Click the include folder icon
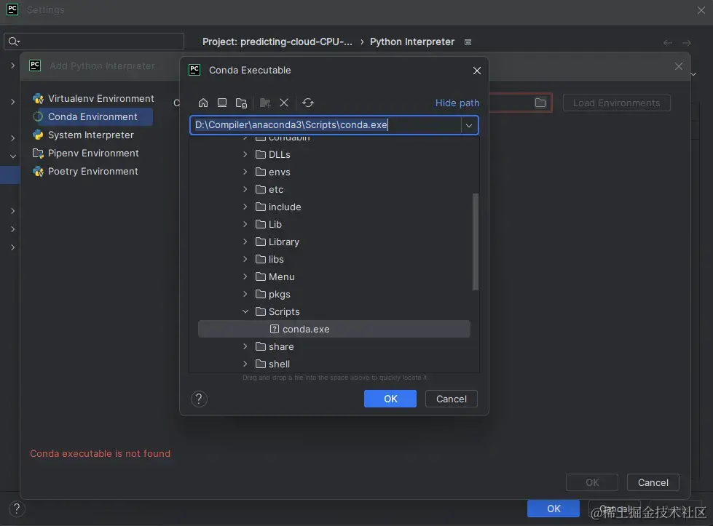 [261, 207]
